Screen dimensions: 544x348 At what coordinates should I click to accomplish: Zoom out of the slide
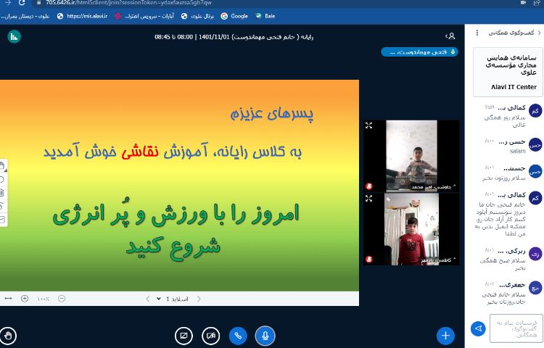tap(62, 299)
